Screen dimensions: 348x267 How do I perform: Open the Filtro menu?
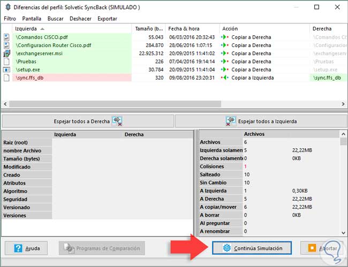tap(10, 19)
